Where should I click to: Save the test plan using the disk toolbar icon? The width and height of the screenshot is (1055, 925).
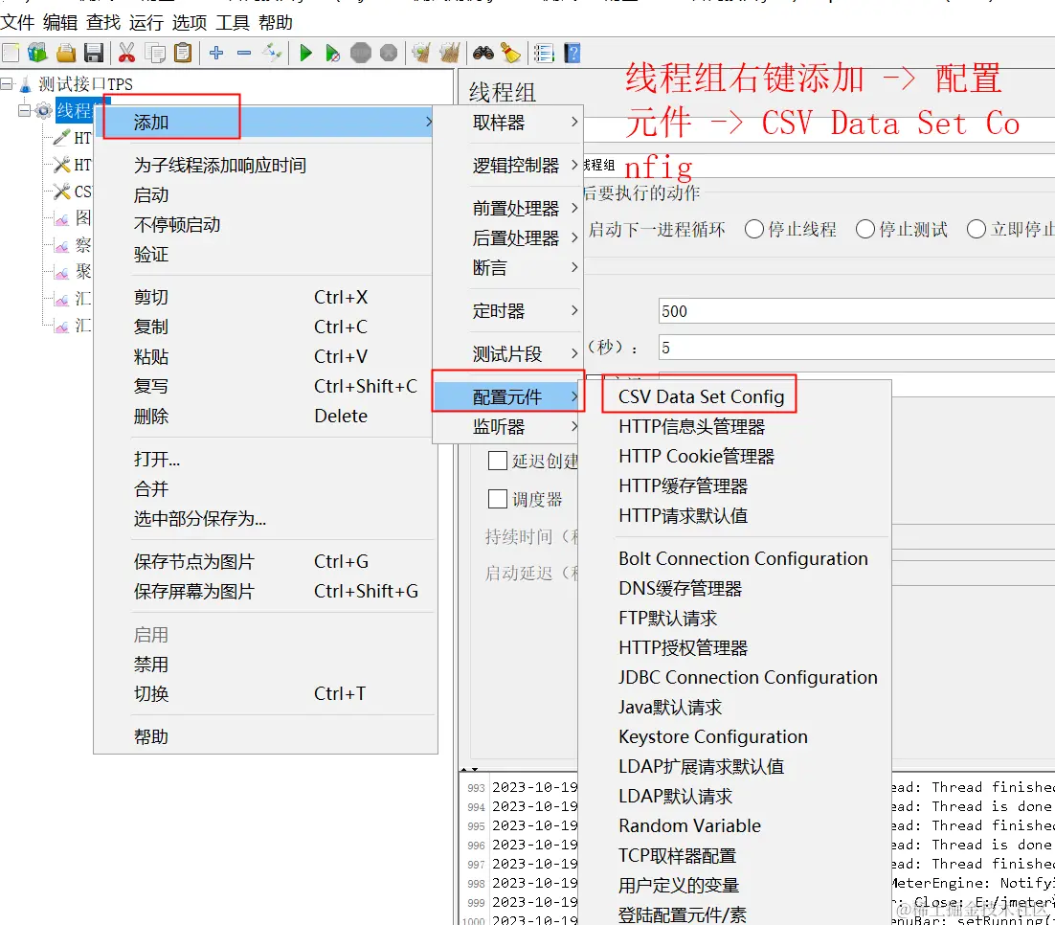pyautogui.click(x=93, y=54)
